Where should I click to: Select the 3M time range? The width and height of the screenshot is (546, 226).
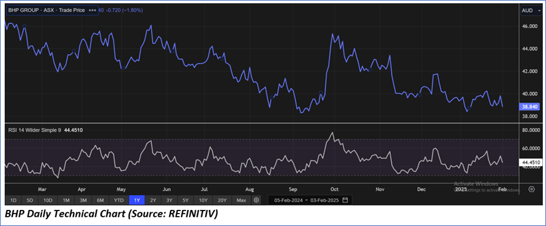(x=83, y=200)
